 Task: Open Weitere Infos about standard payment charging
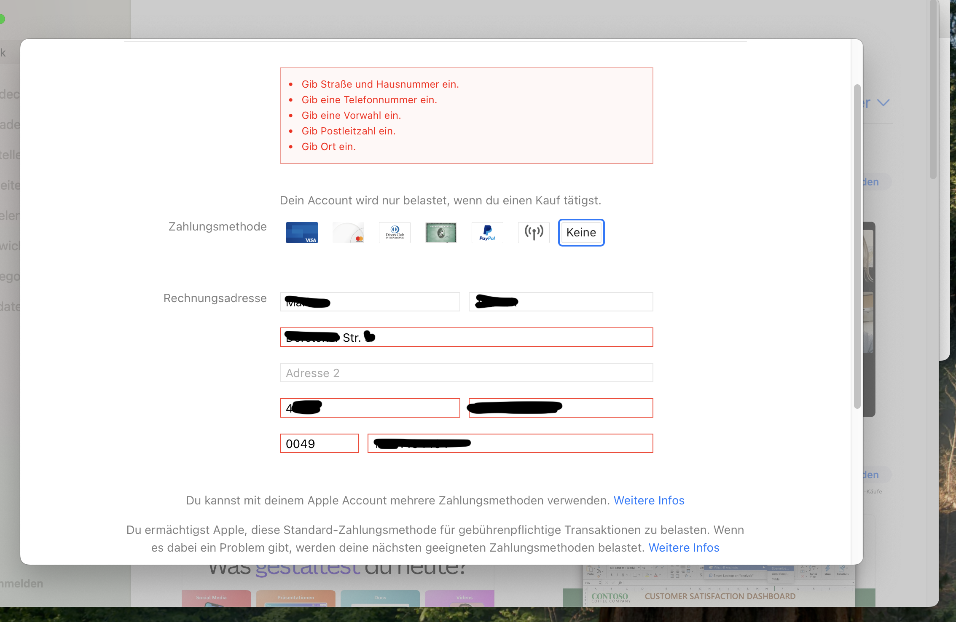click(684, 547)
